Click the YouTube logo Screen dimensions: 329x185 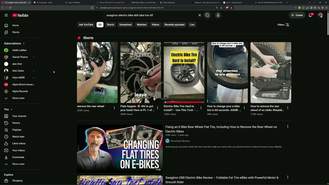point(20,15)
